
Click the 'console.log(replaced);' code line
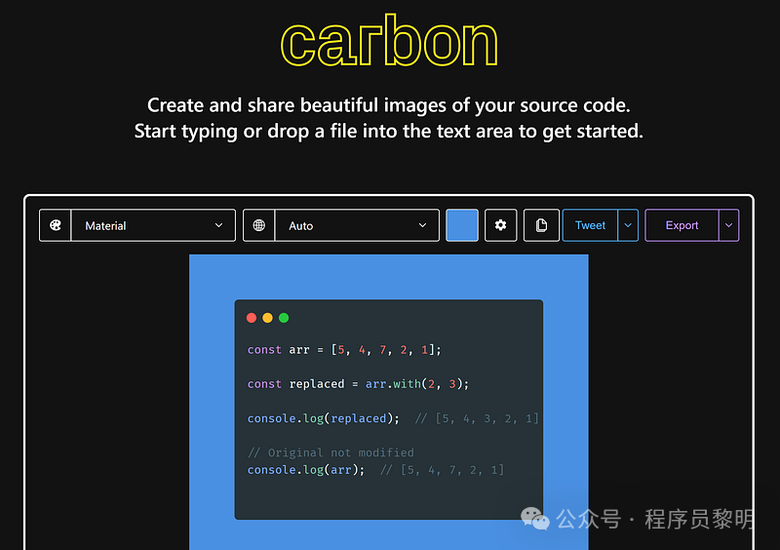pyautogui.click(x=324, y=418)
